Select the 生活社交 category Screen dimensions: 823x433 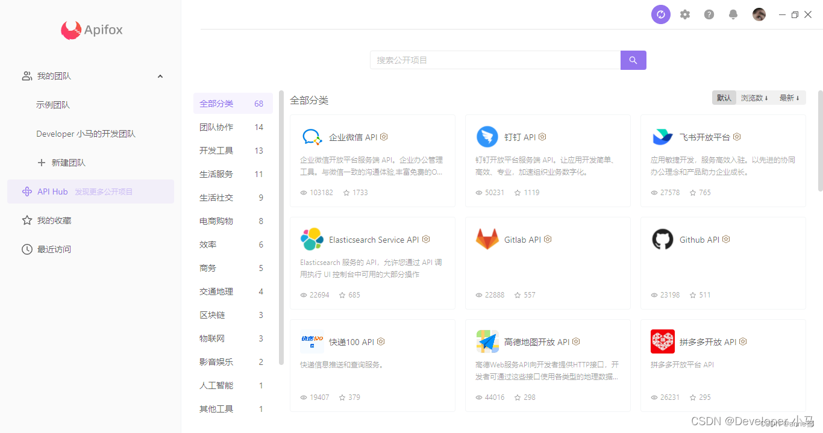[233, 198]
